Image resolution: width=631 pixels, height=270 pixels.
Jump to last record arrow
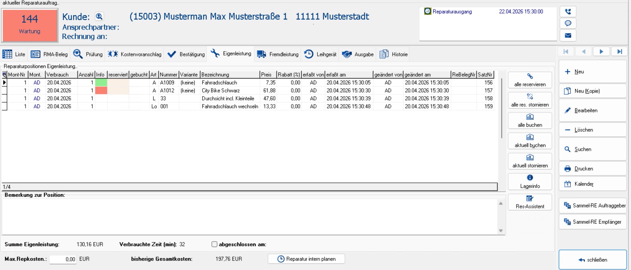[620, 52]
